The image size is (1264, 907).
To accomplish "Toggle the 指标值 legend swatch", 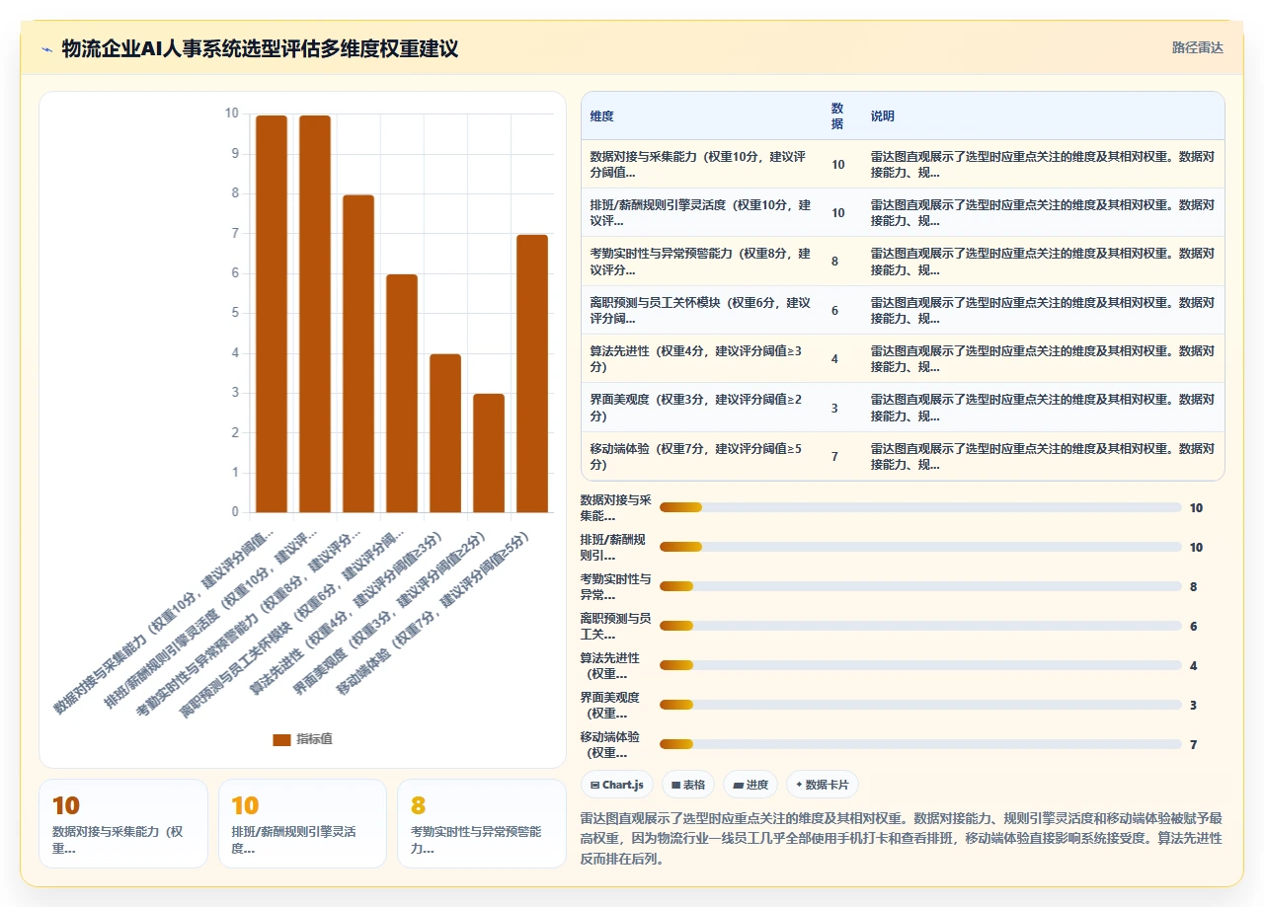I will click(281, 739).
